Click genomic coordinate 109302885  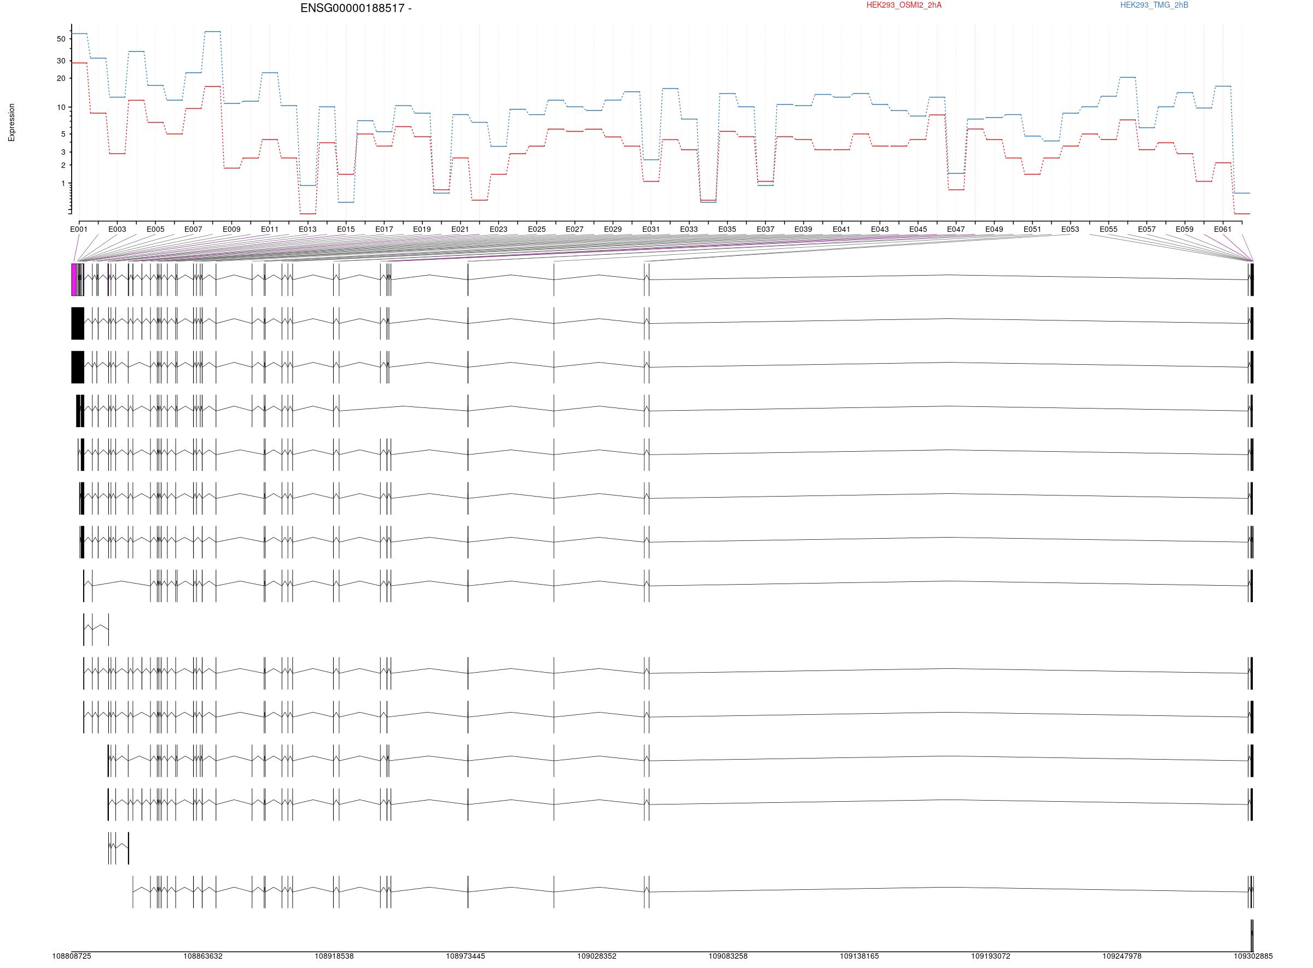coord(1253,957)
